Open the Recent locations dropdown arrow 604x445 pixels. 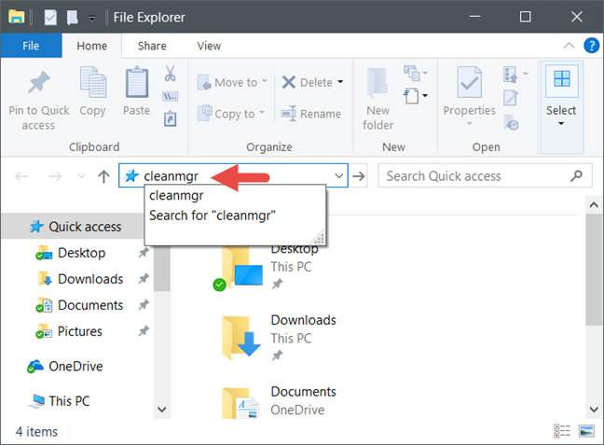pyautogui.click(x=81, y=176)
